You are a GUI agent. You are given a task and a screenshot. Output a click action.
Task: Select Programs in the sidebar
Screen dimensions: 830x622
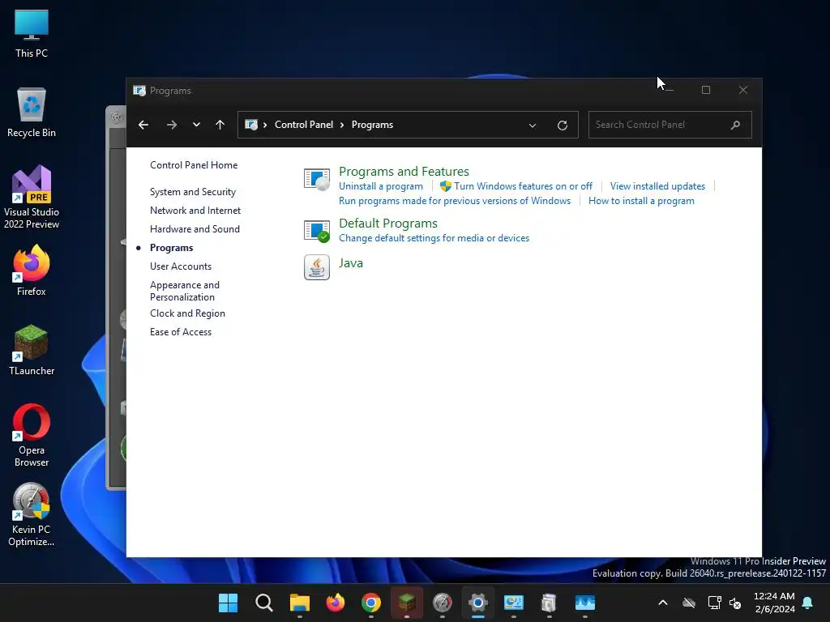coord(172,248)
